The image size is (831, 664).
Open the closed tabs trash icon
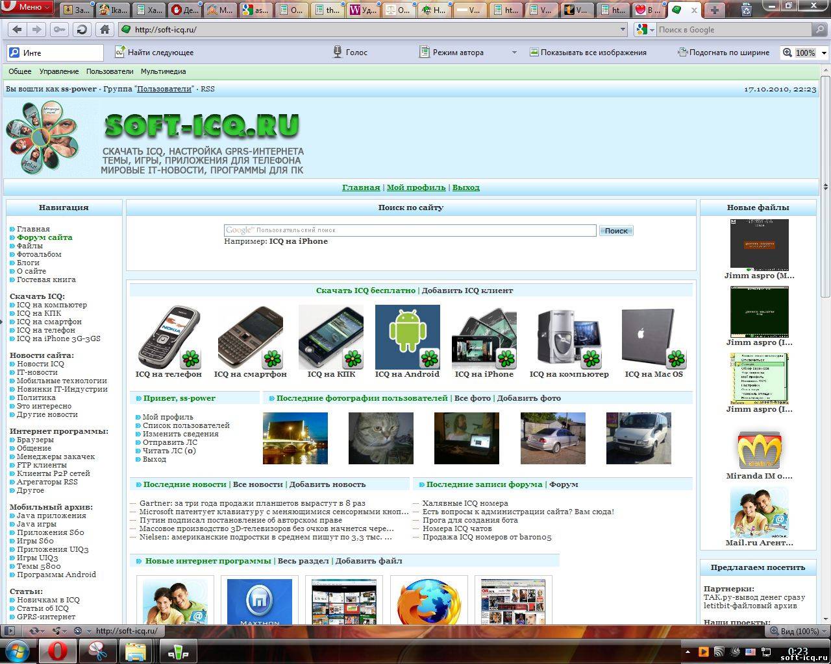pyautogui.click(x=747, y=10)
